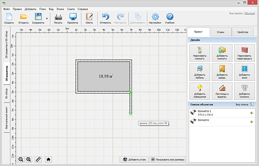Zoom out with minus magnifier
Viewport: 259px width, 166px height.
(x=21, y=159)
